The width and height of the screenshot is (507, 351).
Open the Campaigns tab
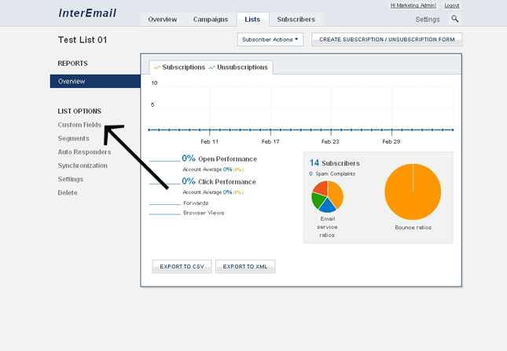211,20
